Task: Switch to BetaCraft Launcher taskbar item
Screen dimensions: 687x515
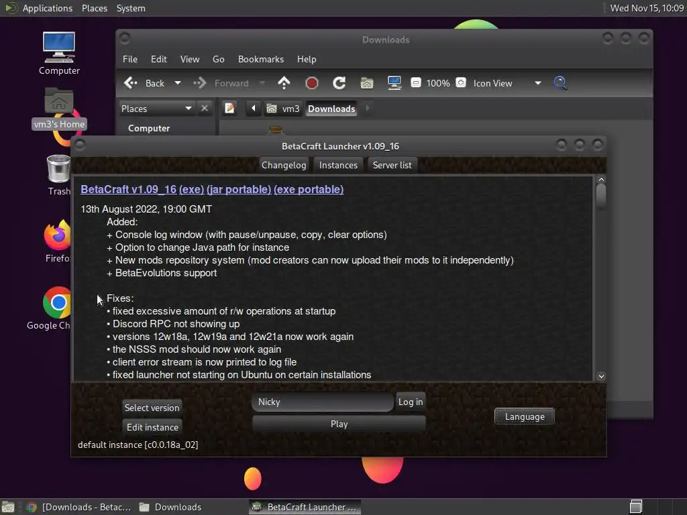Action: [305, 507]
